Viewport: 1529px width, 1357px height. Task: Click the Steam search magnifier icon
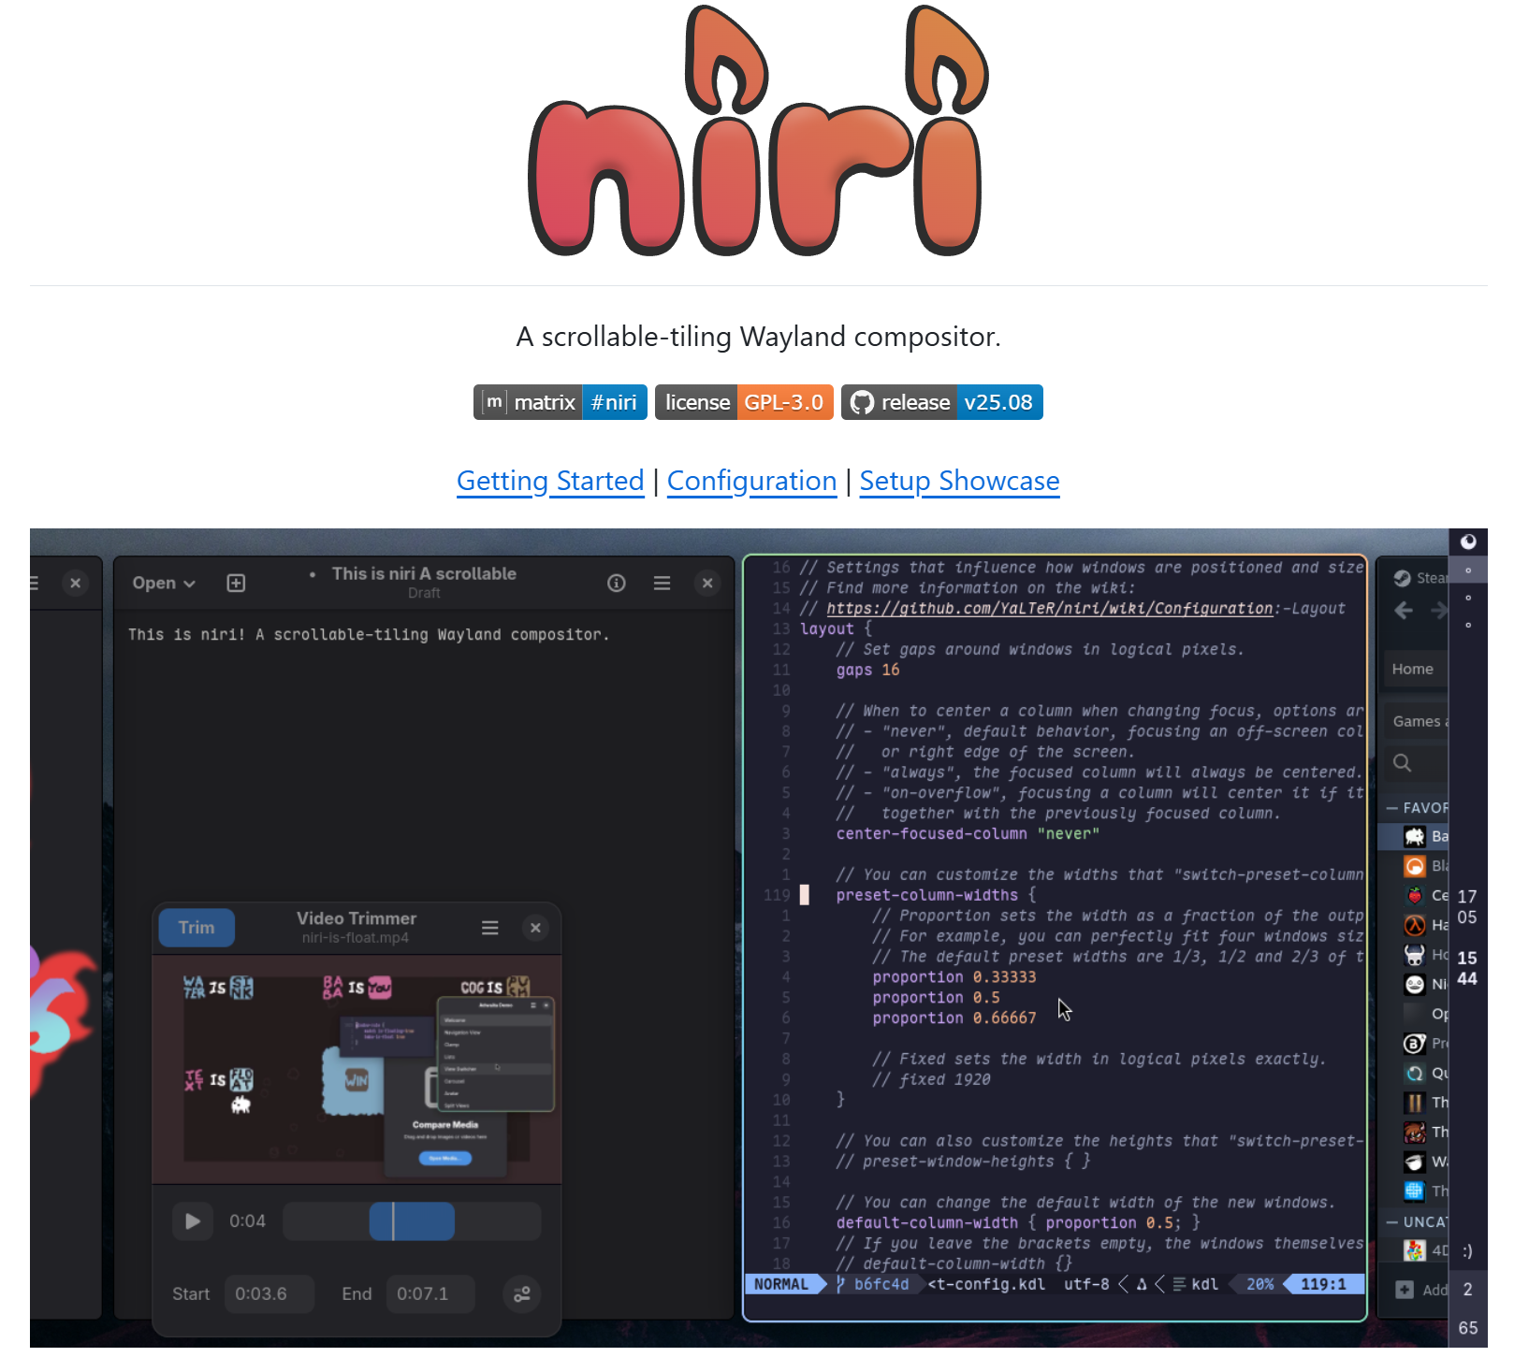(1402, 763)
